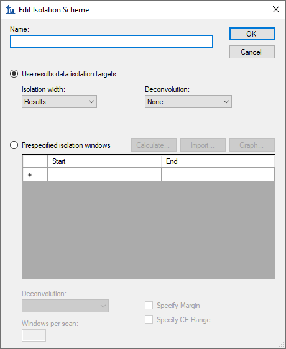Close the Edit Isolation Scheme dialog
This screenshot has width=286, height=349.
[276, 9]
